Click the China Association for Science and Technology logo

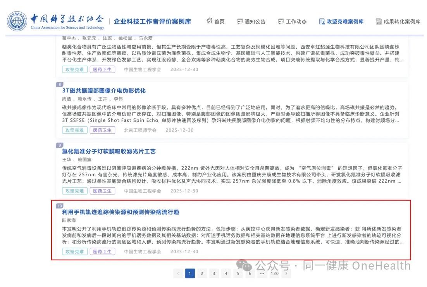tap(17, 21)
